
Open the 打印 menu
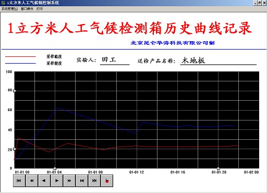[x=40, y=9]
